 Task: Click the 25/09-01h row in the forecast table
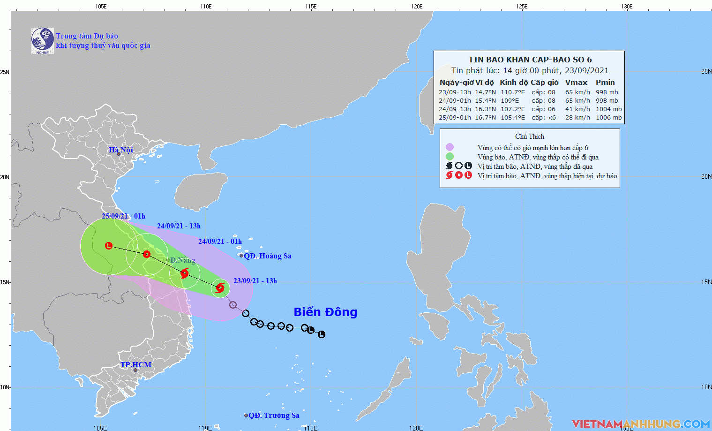click(x=530, y=118)
